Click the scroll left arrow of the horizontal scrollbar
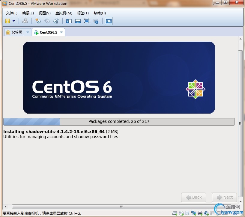Image resolution: width=245 pixels, height=217 pixels. [x=6, y=207]
